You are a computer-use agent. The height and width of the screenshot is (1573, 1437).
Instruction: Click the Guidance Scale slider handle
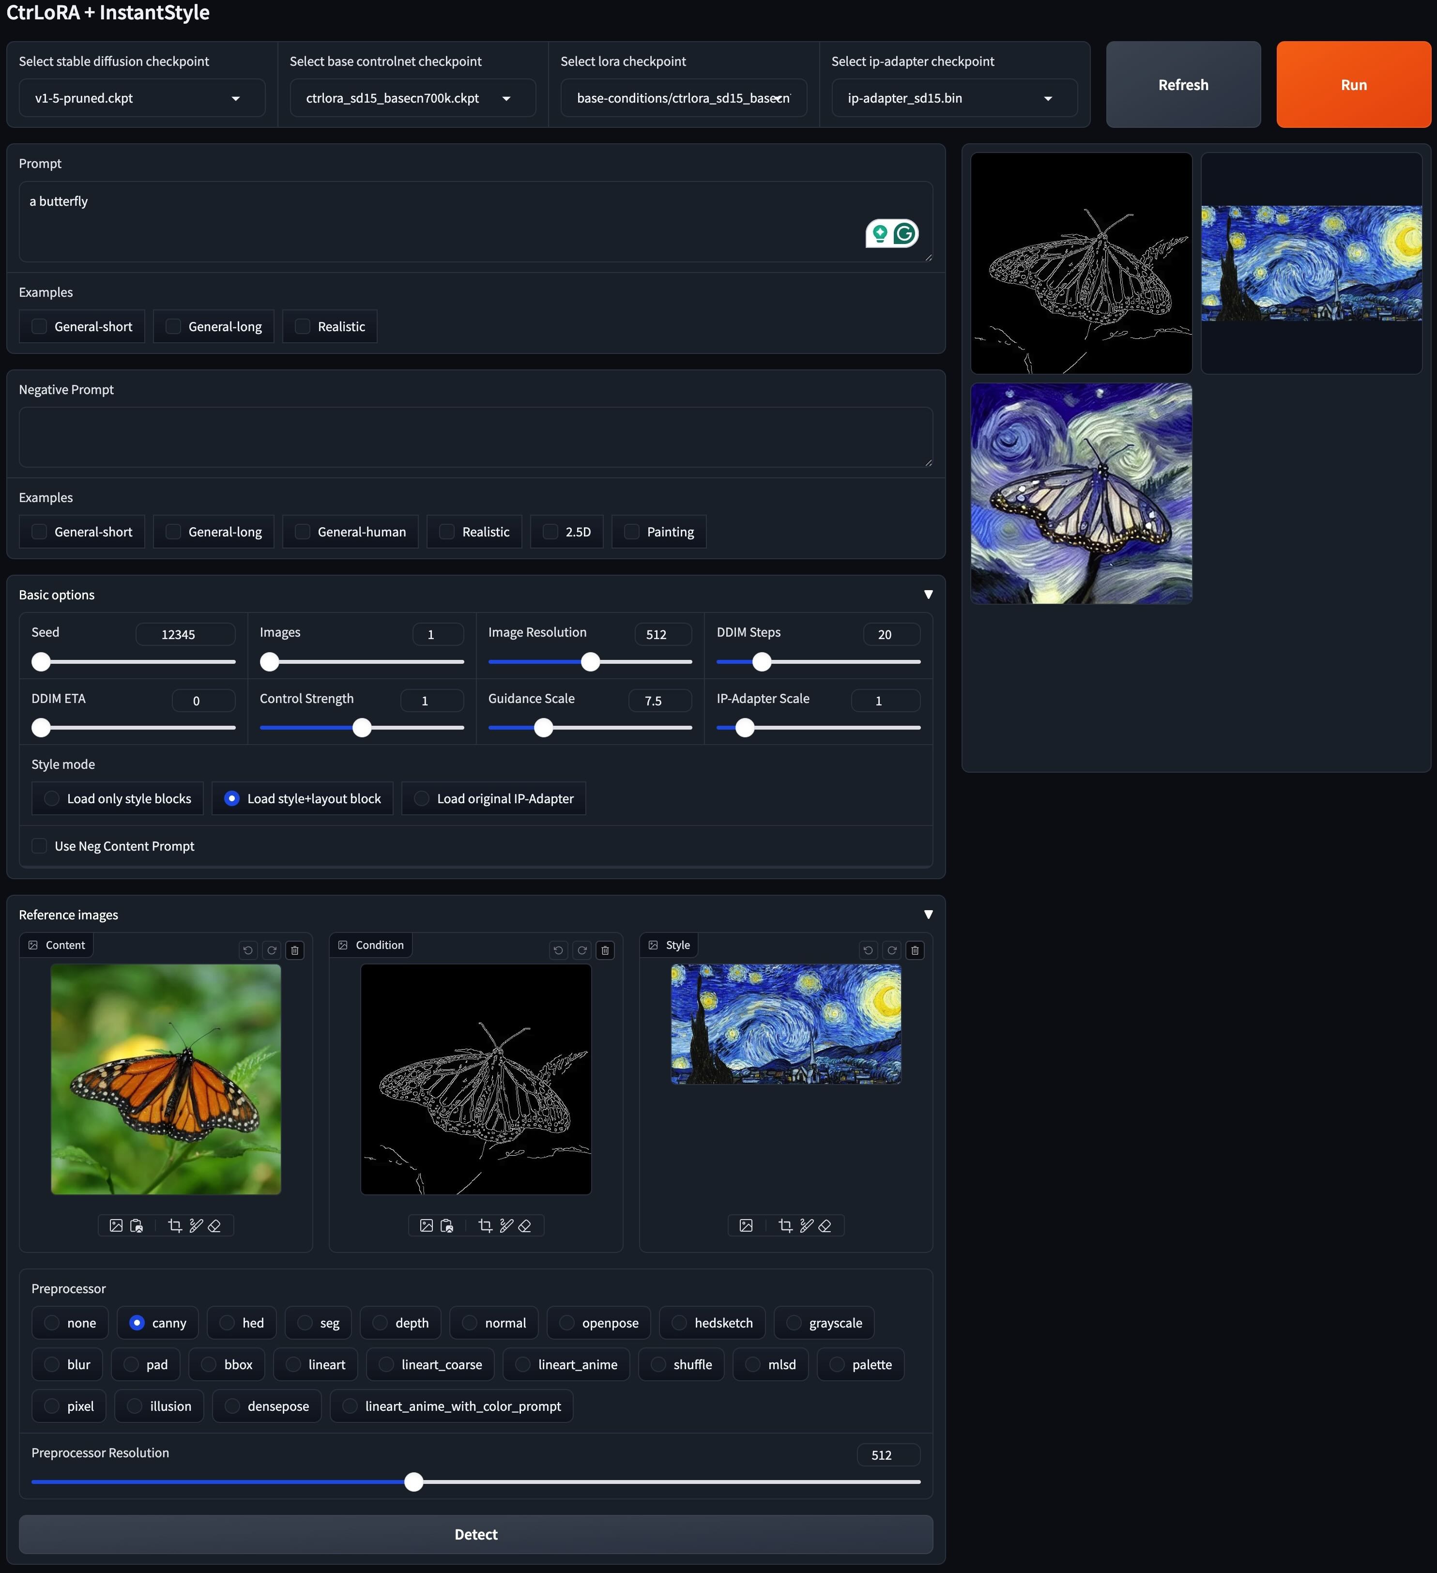point(544,728)
